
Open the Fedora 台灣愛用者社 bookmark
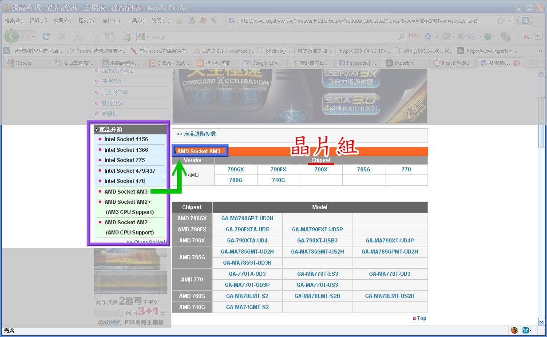click(x=97, y=51)
